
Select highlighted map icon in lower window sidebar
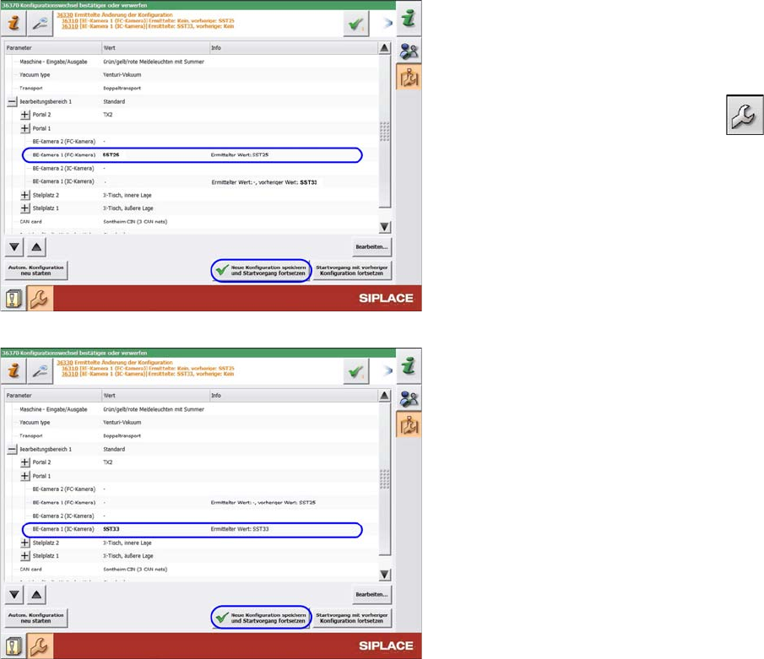pos(409,425)
